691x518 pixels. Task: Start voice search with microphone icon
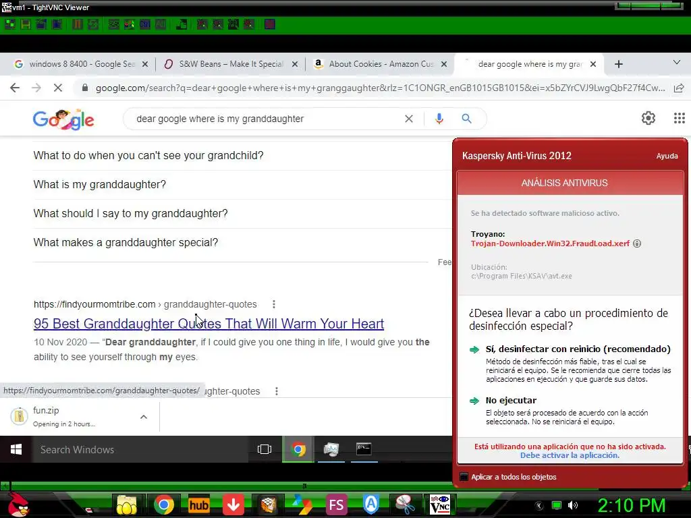click(439, 119)
